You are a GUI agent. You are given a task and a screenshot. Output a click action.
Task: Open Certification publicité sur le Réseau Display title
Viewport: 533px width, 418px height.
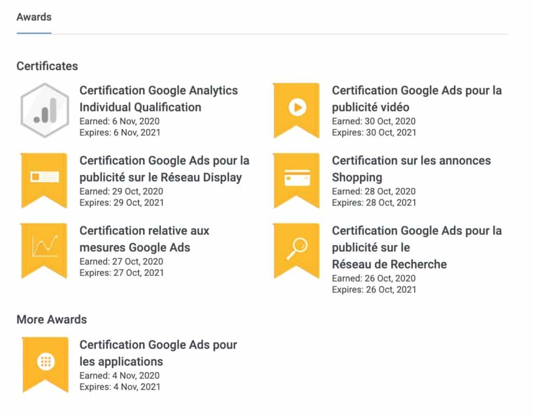(x=164, y=169)
